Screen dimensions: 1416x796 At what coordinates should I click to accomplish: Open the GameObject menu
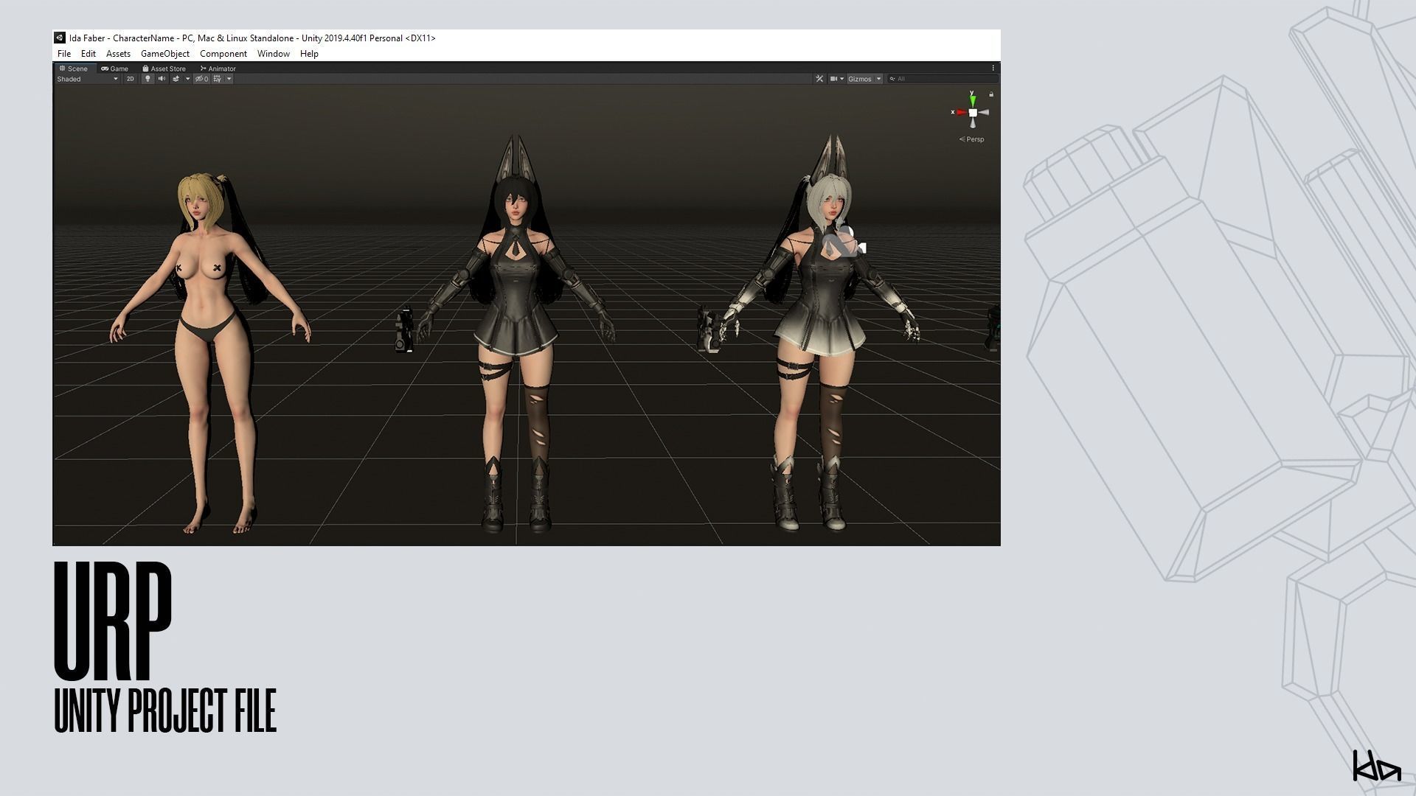[164, 54]
